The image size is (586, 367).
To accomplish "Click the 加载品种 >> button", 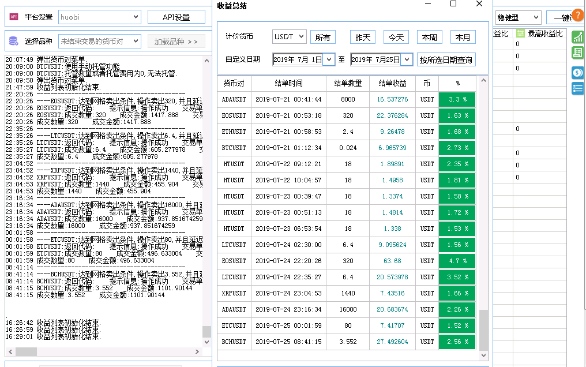I will point(176,42).
